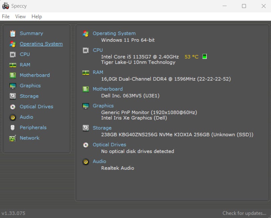
Task: Click the Optical Drives heading link in summary
Action: pyautogui.click(x=109, y=145)
